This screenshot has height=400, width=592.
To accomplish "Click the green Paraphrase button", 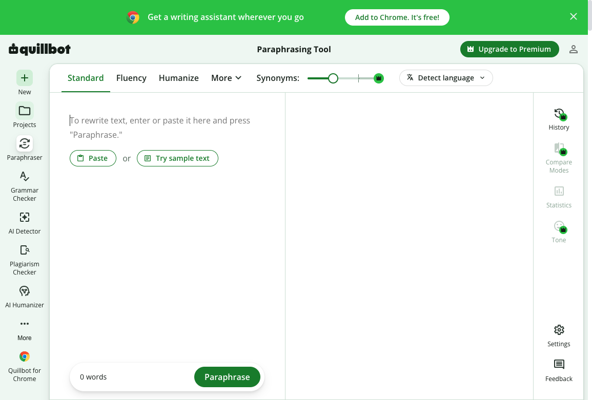I will tap(227, 377).
